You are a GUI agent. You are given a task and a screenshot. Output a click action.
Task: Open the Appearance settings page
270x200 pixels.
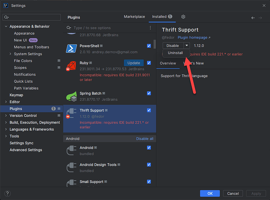pos(24,33)
